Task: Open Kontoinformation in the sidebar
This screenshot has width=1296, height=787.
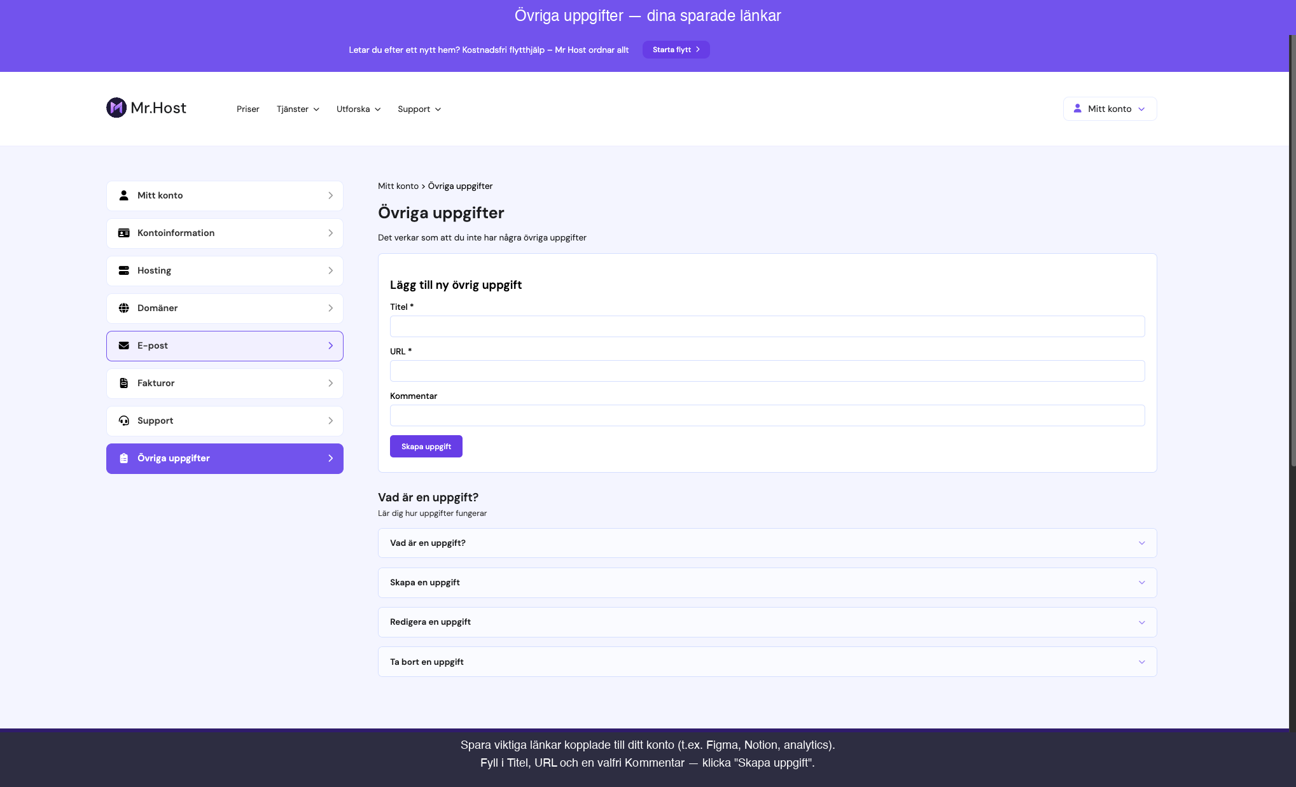Action: (225, 233)
